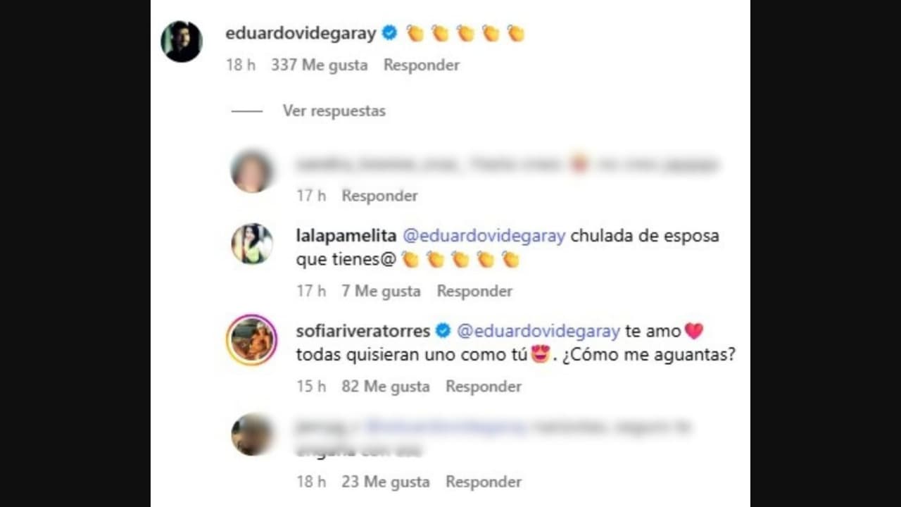Reply to lalapamelita's comment
901x507 pixels.
(x=474, y=291)
